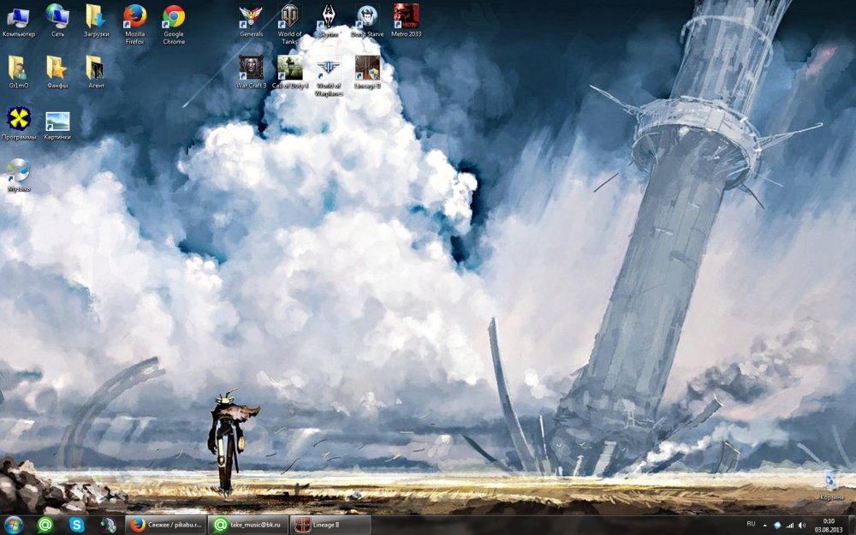Open the Загрузки folder icon
The height and width of the screenshot is (535, 856).
tap(96, 22)
